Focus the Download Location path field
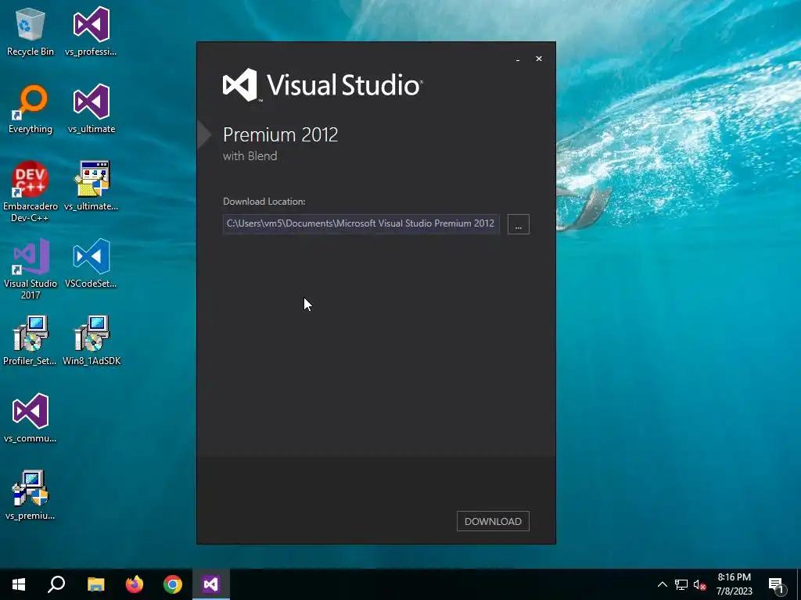Screen dimensions: 801x600 coord(361,224)
